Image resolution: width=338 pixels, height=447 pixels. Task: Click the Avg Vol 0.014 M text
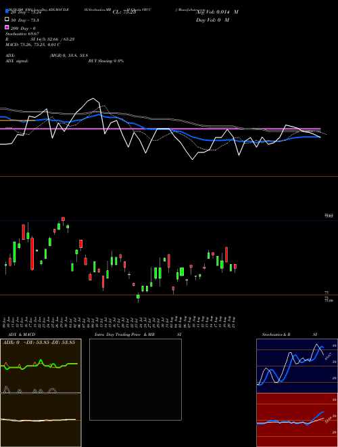pyautogui.click(x=217, y=12)
